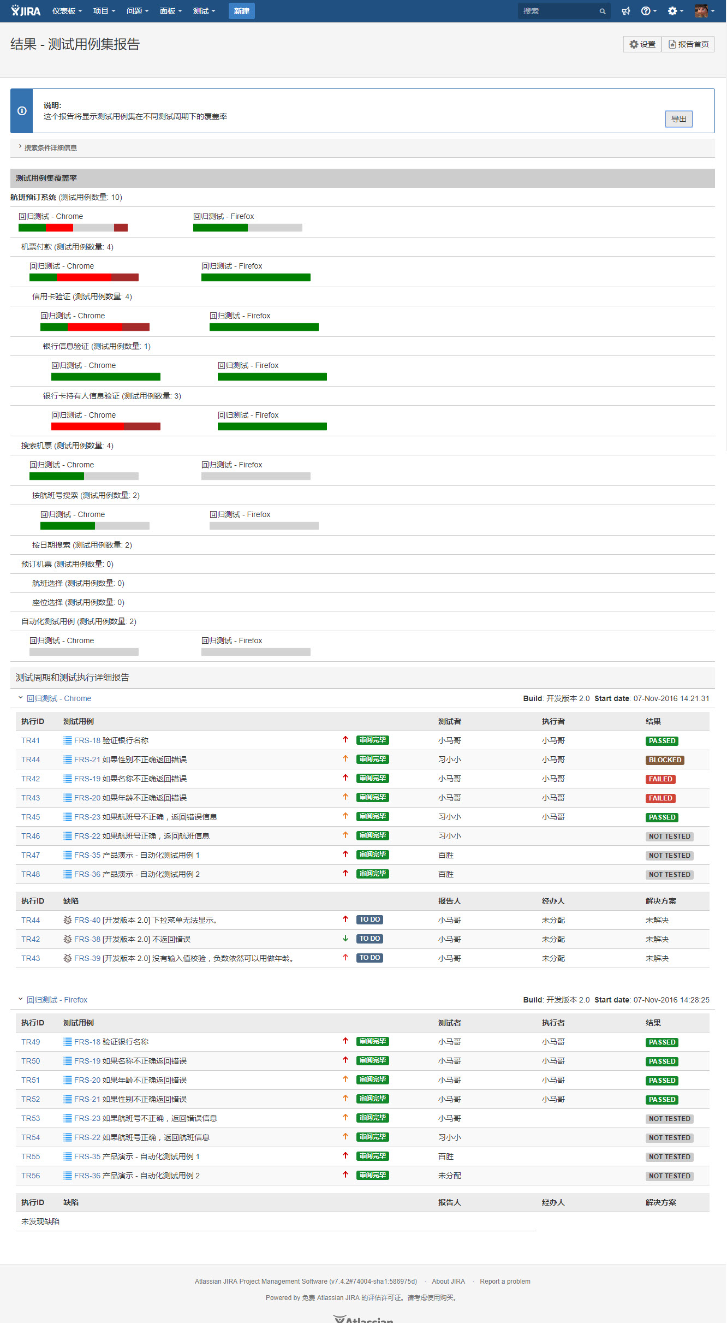Click the 设置 settings button
727x1323 pixels.
click(x=642, y=44)
